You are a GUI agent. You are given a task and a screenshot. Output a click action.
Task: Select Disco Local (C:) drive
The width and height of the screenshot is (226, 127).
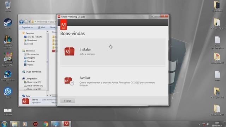pyautogui.click(x=32, y=82)
